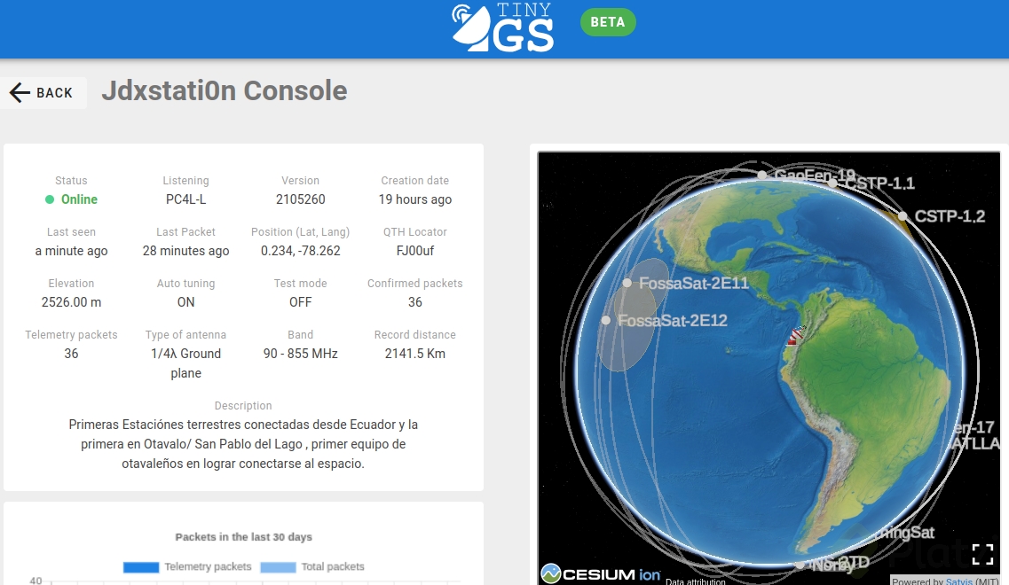Click the Auto tuning value ON
1009x585 pixels.
pos(186,302)
